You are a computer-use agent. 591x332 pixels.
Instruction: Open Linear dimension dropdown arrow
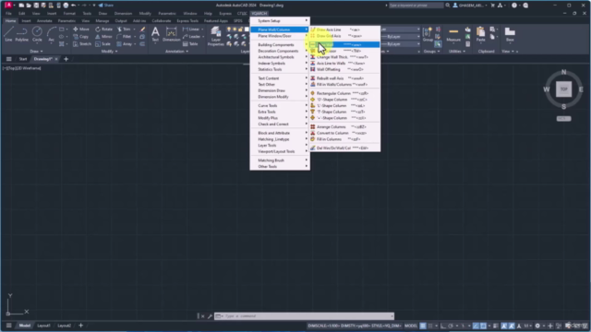202,29
